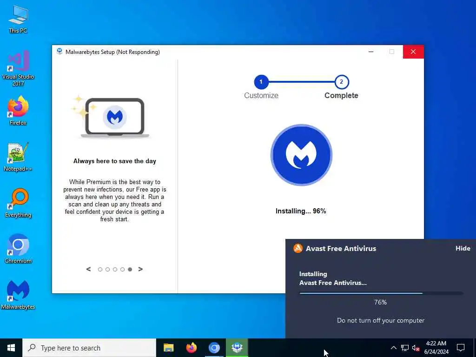Click the Avast installation progress bar
The width and height of the screenshot is (476, 357).
pyautogui.click(x=381, y=293)
